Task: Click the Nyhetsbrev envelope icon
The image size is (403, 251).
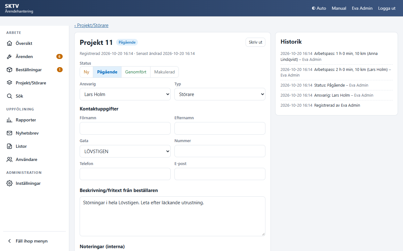Action: pos(9,133)
